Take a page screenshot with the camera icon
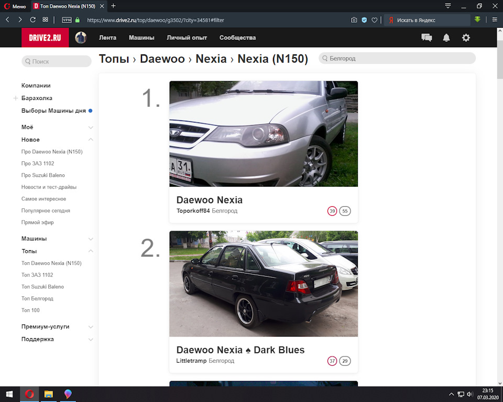Viewport: 503px width, 402px height. click(354, 20)
